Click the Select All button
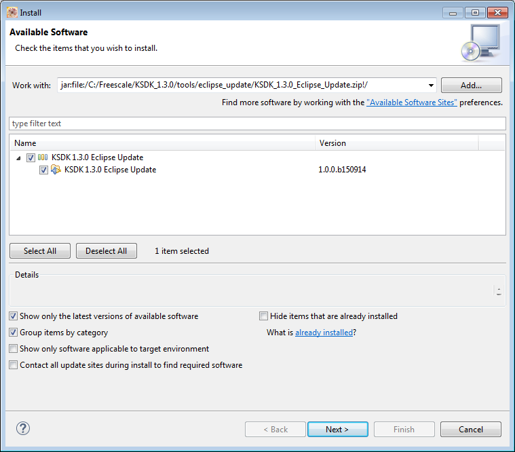The image size is (515, 452). [x=40, y=251]
